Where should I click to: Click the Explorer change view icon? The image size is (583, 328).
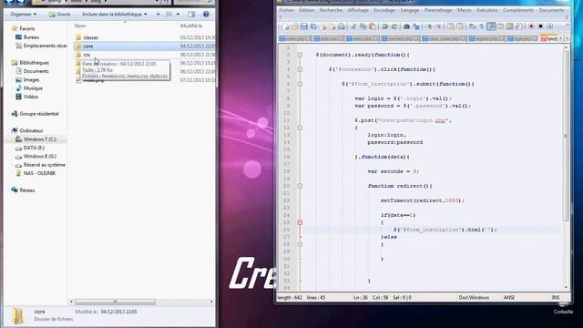[x=169, y=15]
